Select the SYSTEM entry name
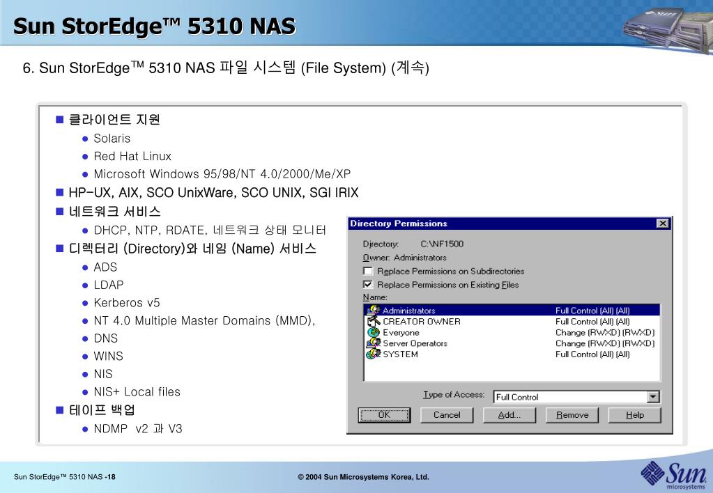 pyautogui.click(x=400, y=354)
